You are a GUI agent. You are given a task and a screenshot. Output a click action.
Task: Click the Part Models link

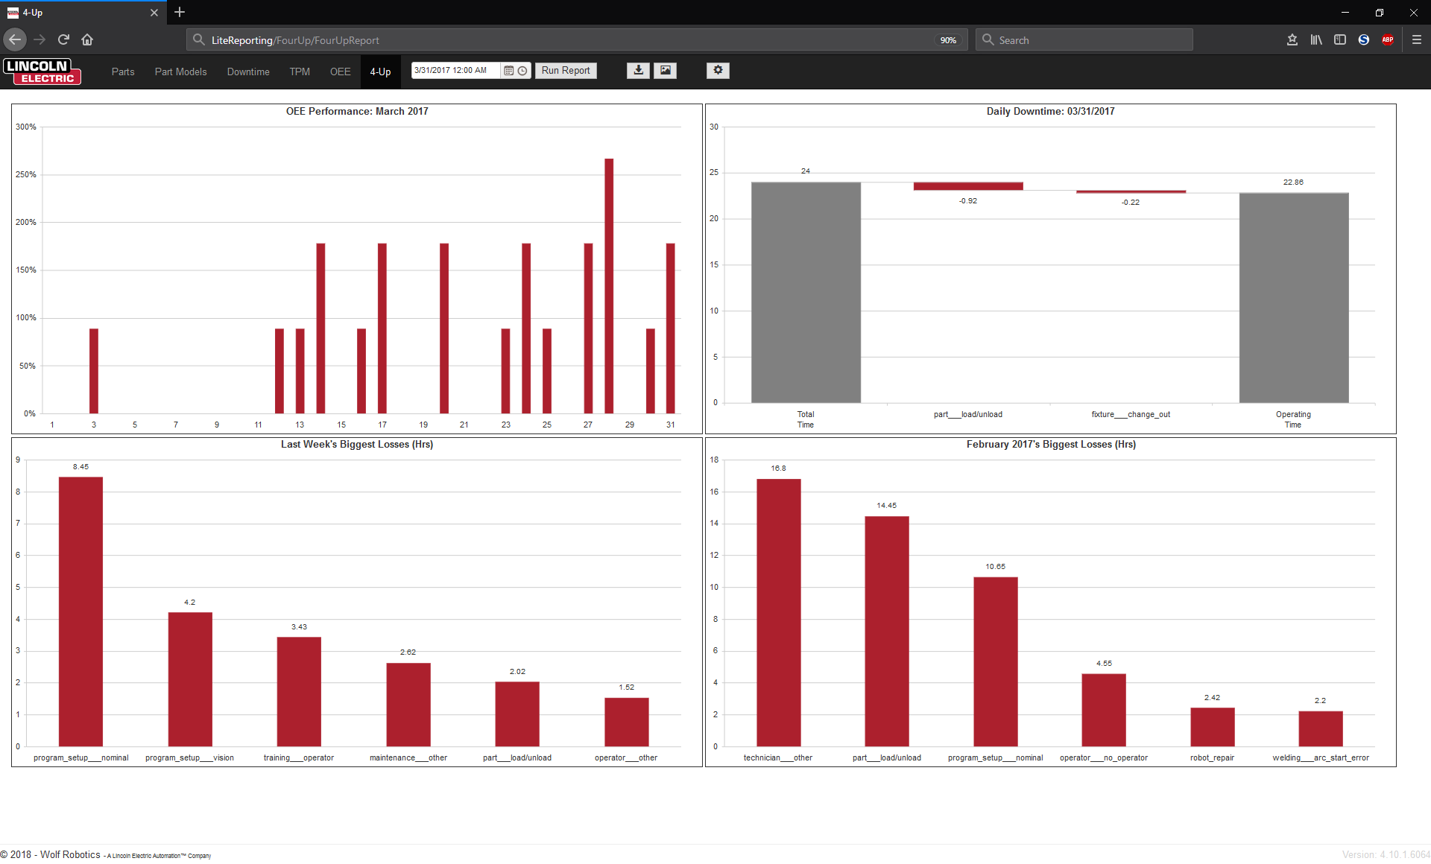[180, 72]
